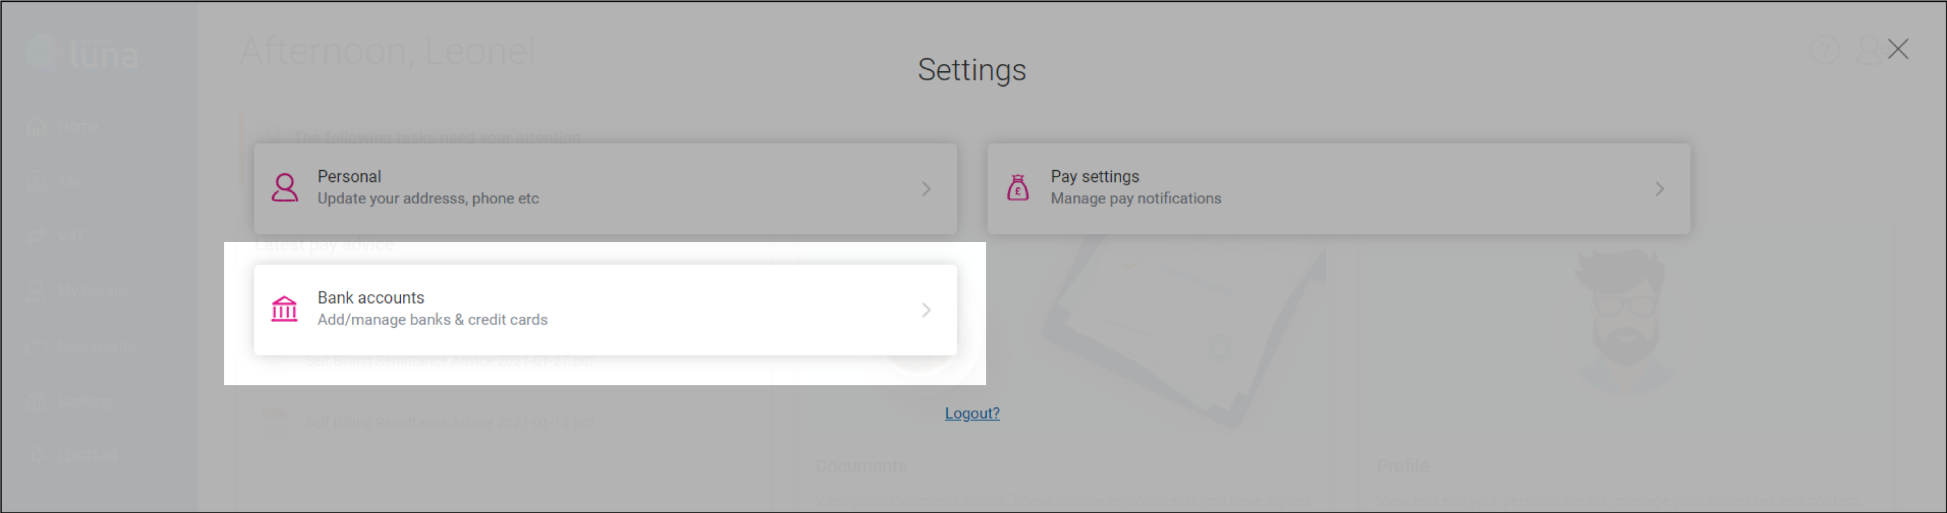Expand the Pay settings card chevron
The width and height of the screenshot is (1947, 513).
(1660, 188)
